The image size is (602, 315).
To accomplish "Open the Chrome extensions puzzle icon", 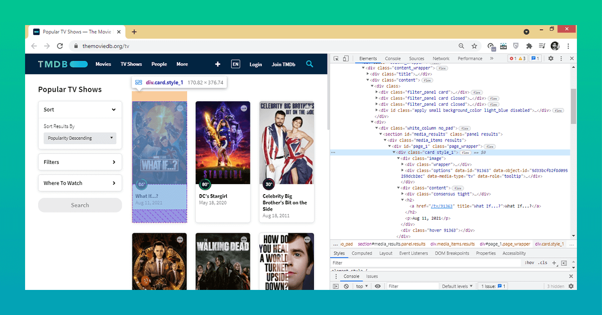I will pos(529,46).
